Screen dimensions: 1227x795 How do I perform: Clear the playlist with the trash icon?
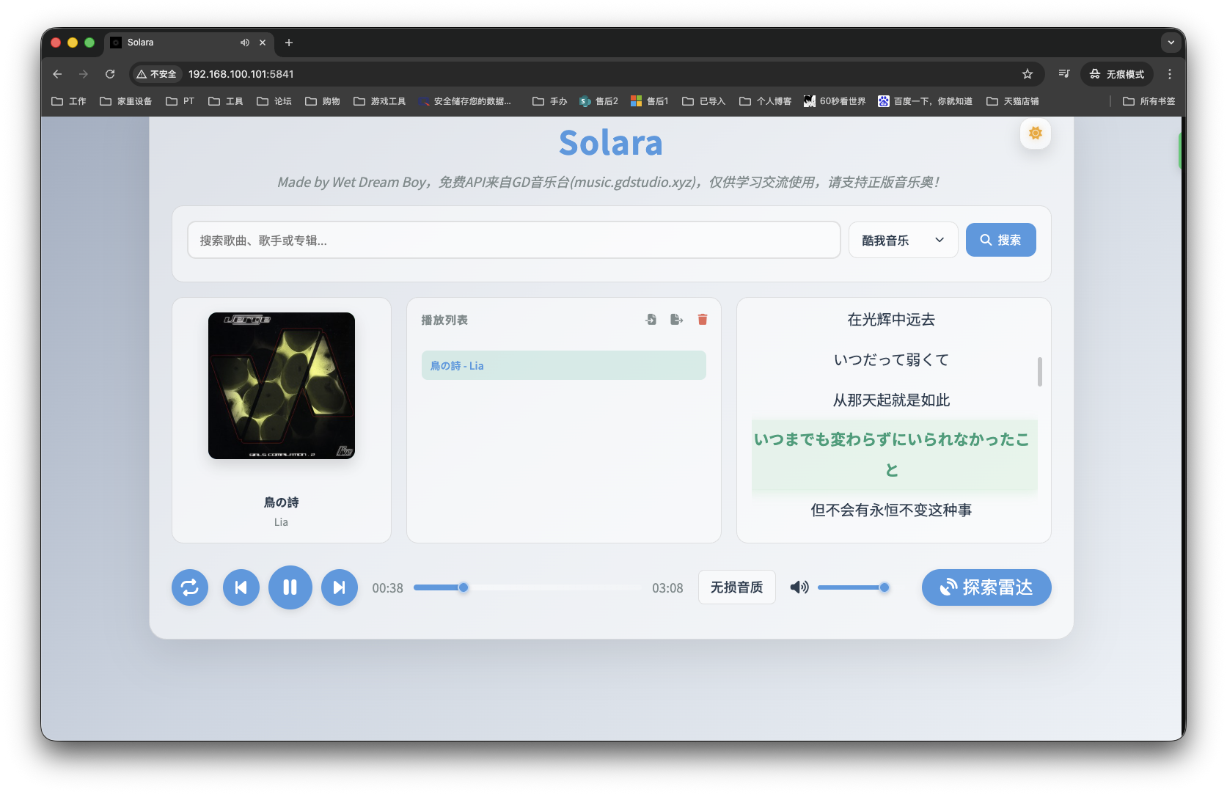click(x=702, y=319)
